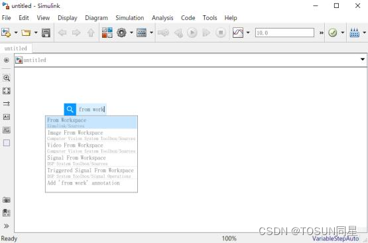Screen dimensions: 368x243
Task: Click the untitled breadcrumb in explorer bar
Action: tap(34, 60)
